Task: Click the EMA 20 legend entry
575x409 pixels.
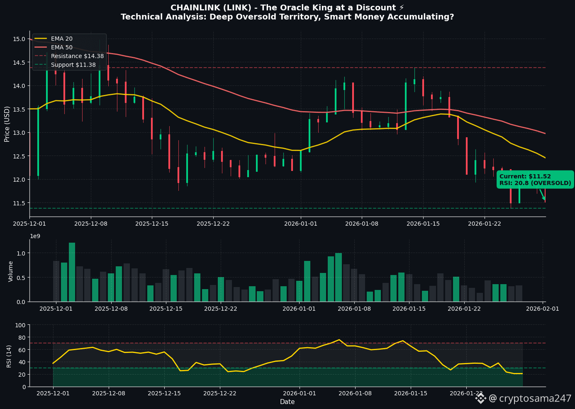Action: (x=54, y=39)
